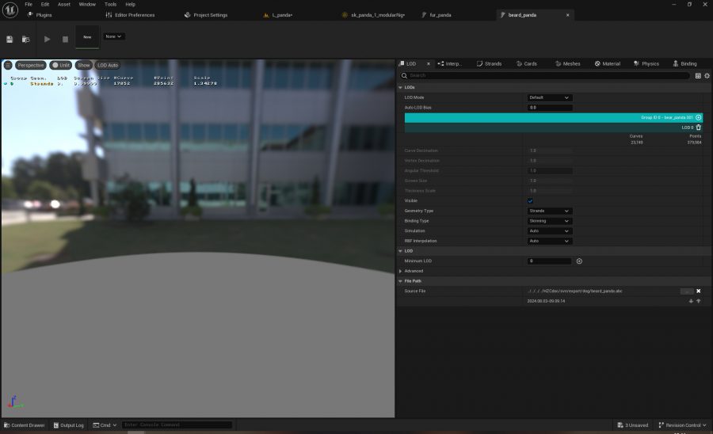This screenshot has height=434, width=713.
Task: Open the Content Drawer
Action: [24, 425]
